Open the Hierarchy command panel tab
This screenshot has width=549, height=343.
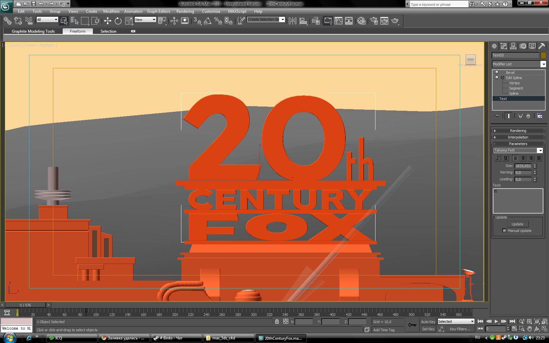(x=513, y=46)
